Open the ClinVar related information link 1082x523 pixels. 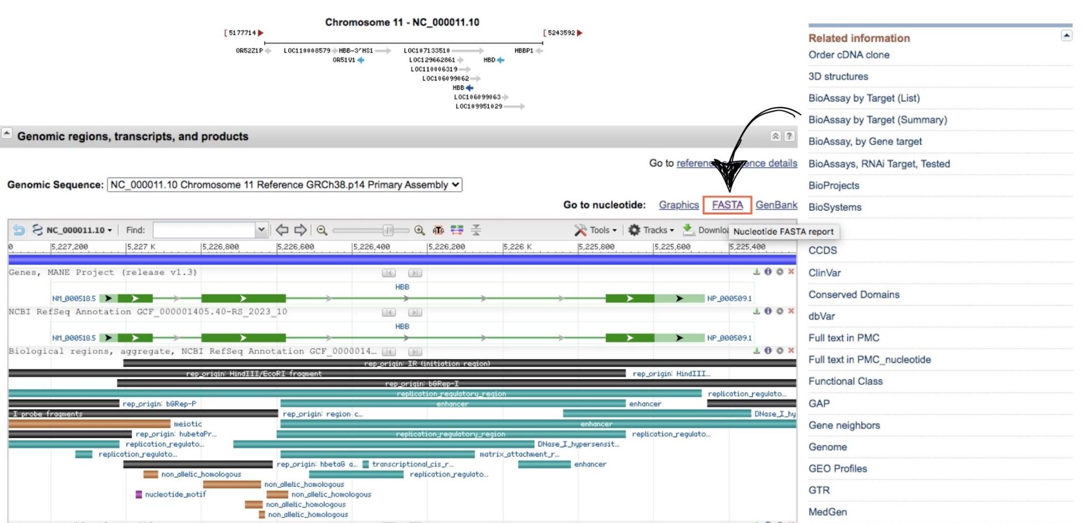pos(824,272)
